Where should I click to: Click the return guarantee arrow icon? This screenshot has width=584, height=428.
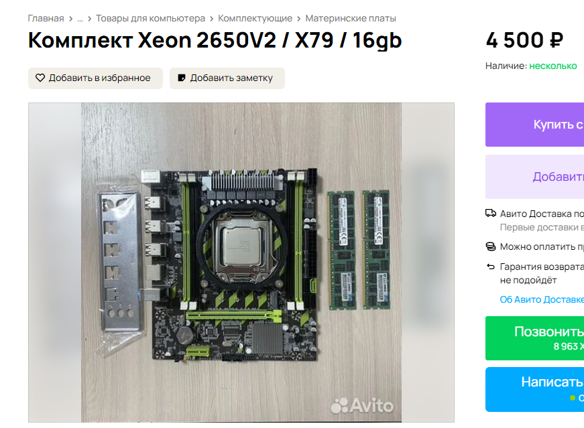pos(491,267)
